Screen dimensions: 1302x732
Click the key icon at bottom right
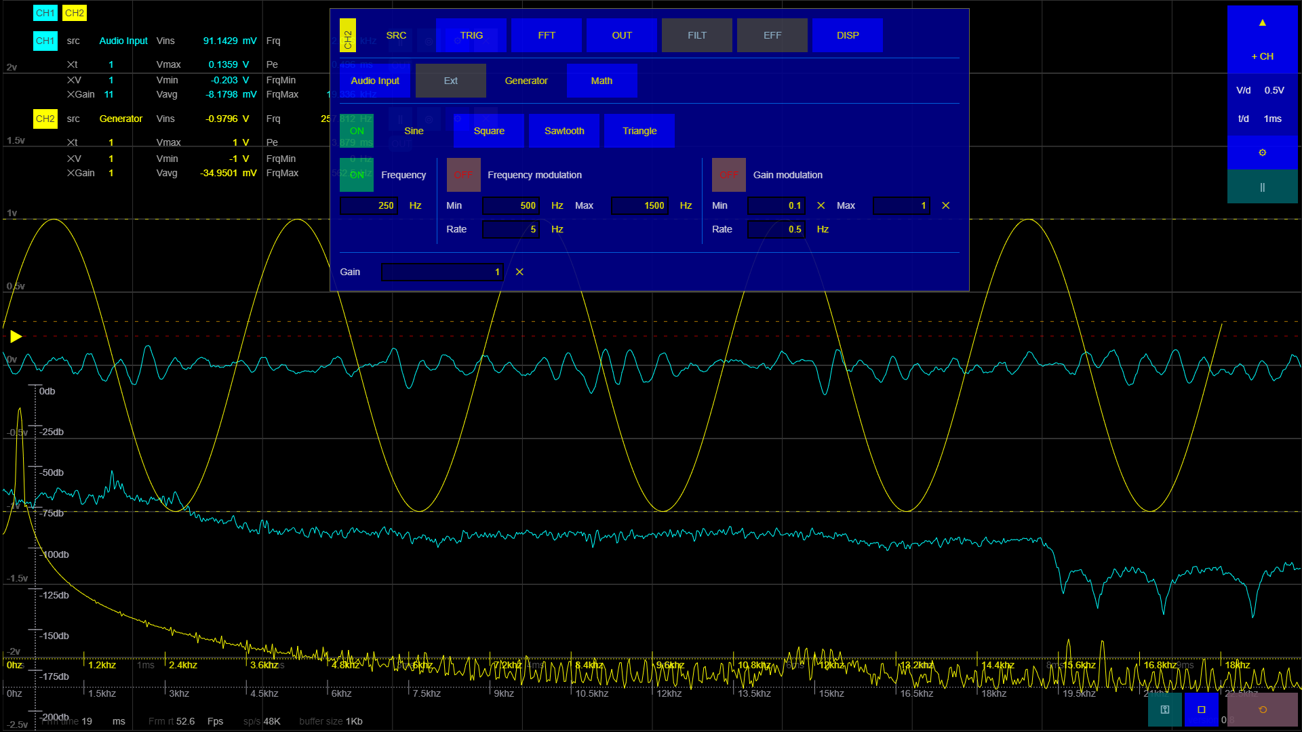tap(1164, 709)
